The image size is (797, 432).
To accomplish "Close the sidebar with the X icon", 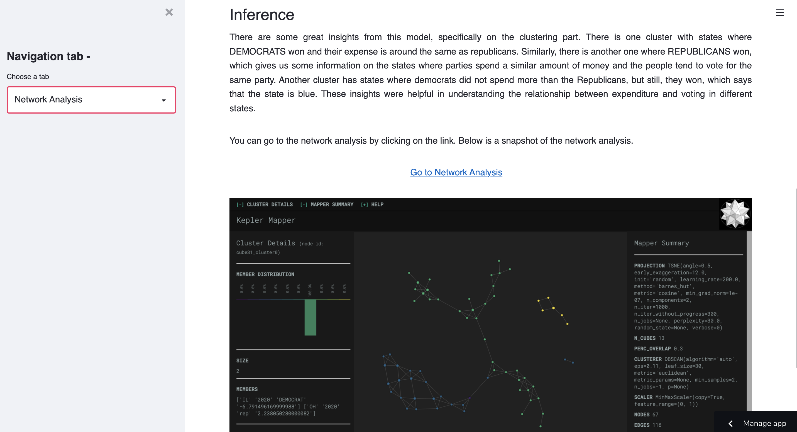I will [x=169, y=12].
